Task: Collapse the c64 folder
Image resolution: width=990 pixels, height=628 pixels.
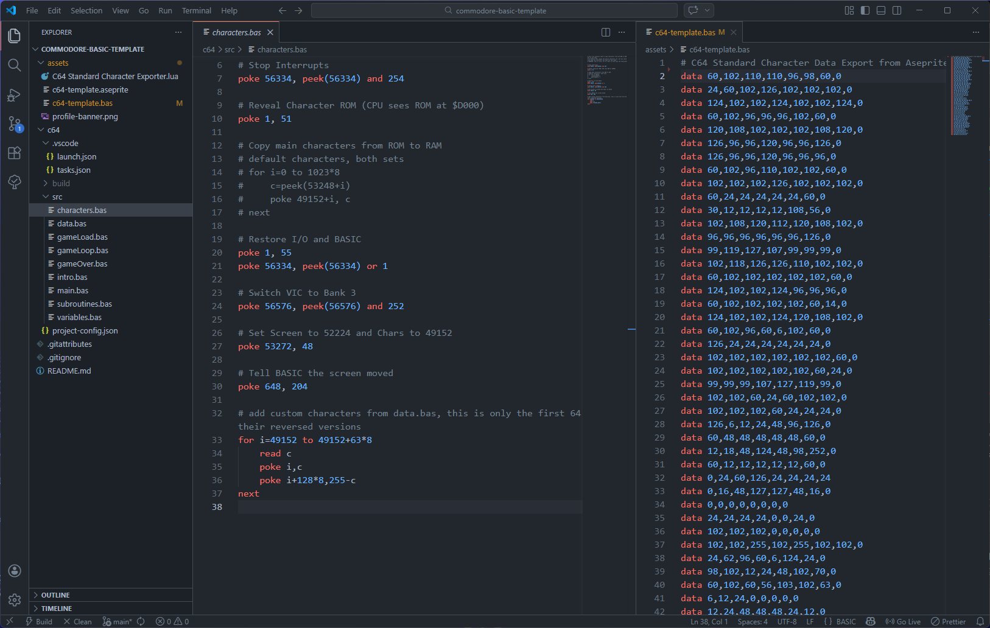Action: (x=111, y=130)
